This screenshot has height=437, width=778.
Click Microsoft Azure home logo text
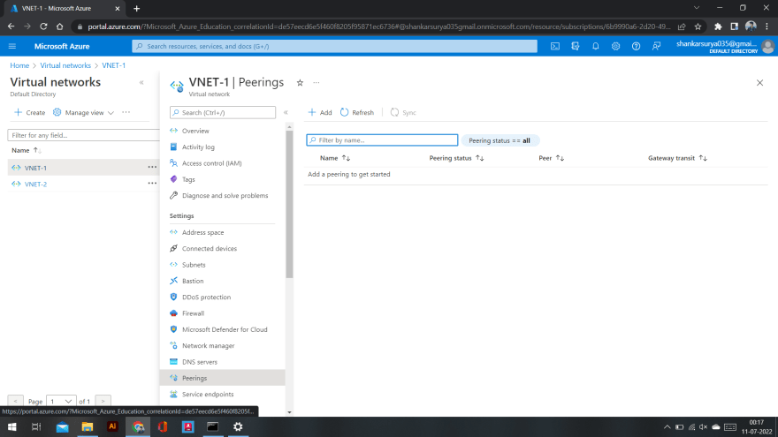coord(62,46)
